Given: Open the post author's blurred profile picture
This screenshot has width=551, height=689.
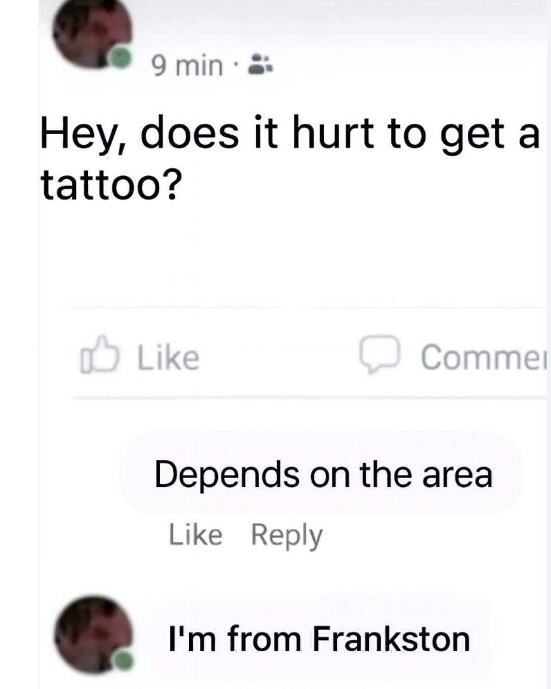Looking at the screenshot, I should pos(92,33).
